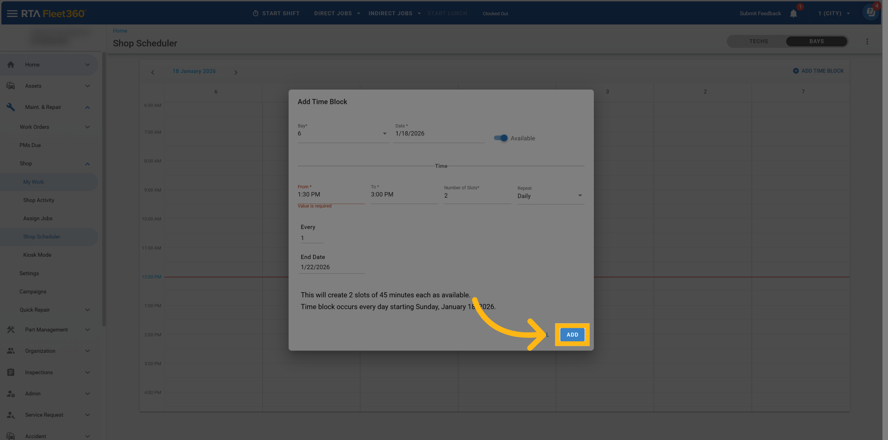Click the Start Shift timer icon
Viewport: 888px width, 440px height.
coord(255,13)
